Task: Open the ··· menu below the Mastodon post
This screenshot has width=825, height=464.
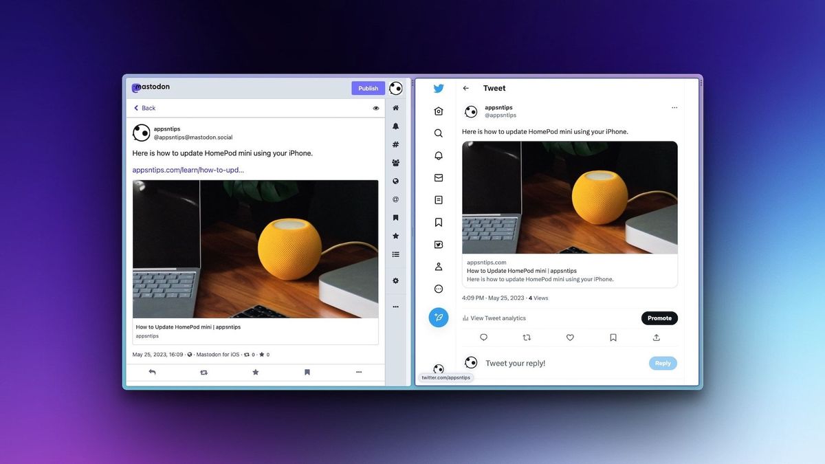Action: [x=358, y=372]
